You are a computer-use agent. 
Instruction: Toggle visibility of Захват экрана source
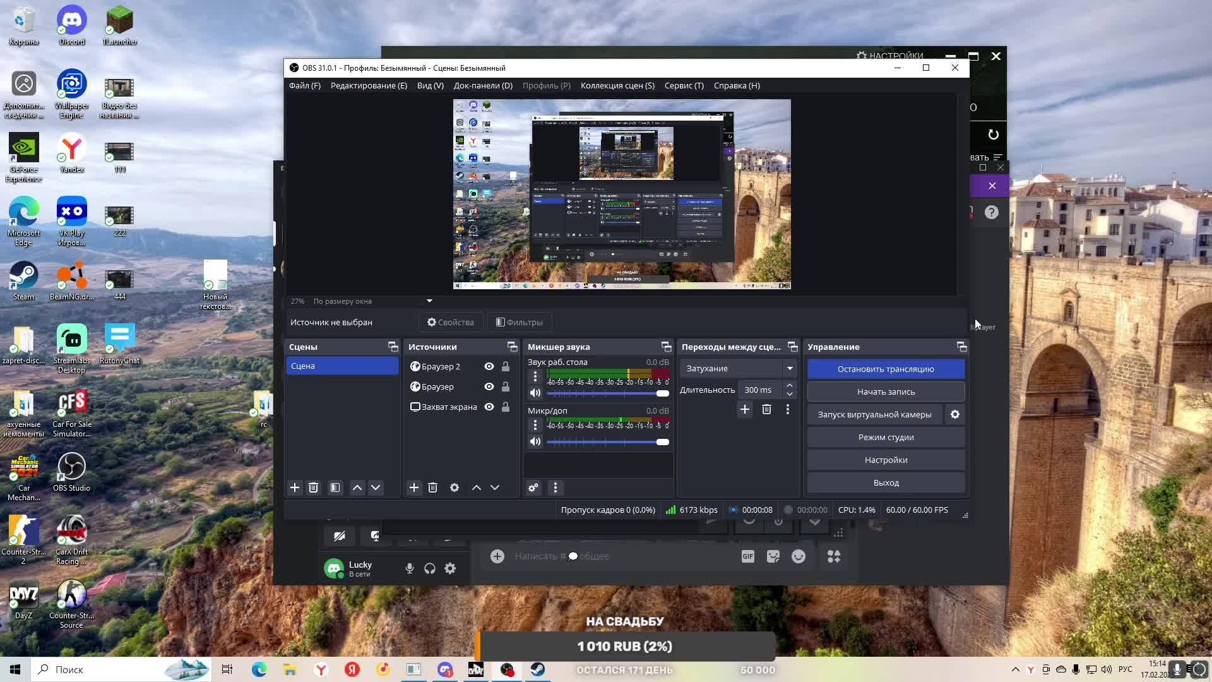coord(489,407)
